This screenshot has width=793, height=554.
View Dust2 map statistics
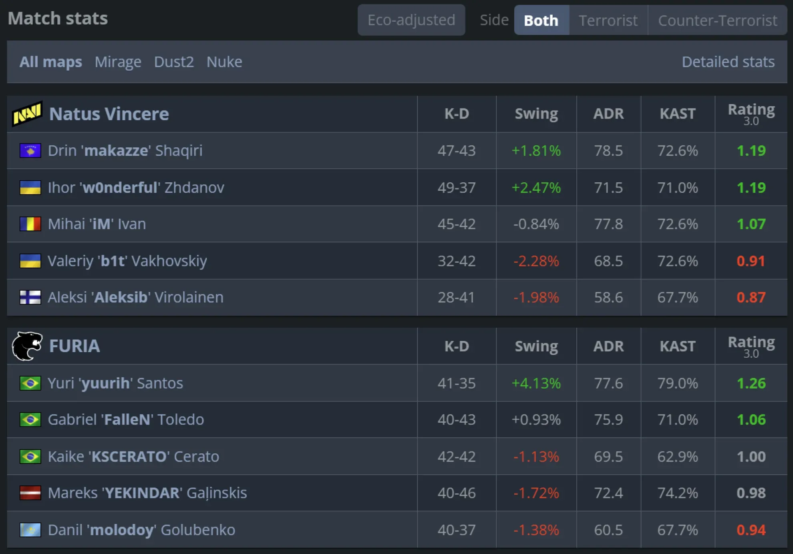point(174,62)
